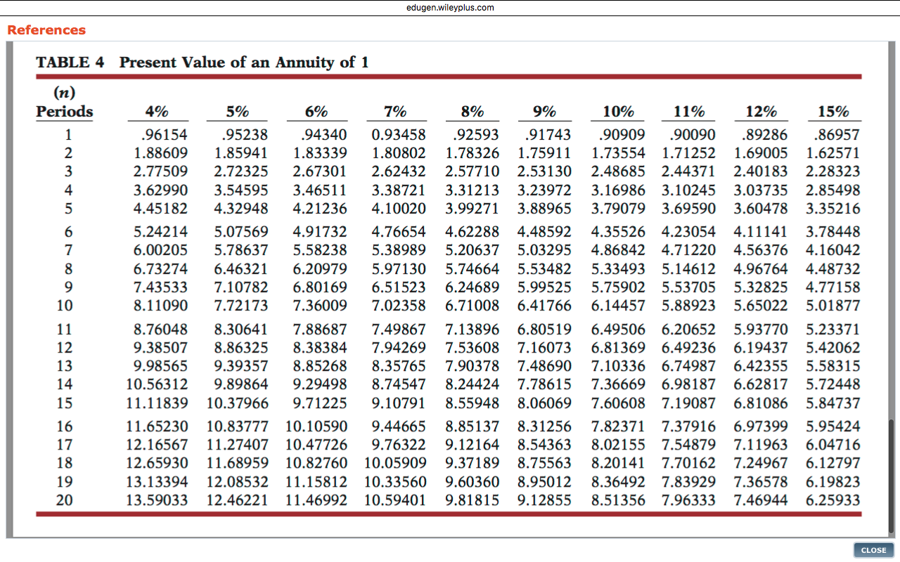Select the 15% column header
The height and width of the screenshot is (562, 900).
pyautogui.click(x=834, y=111)
